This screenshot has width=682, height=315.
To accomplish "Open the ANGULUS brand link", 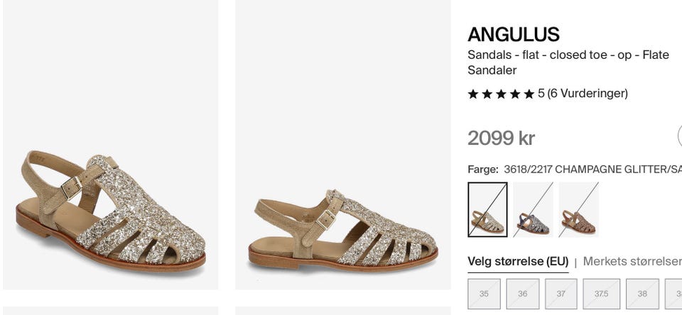I will click(x=514, y=34).
